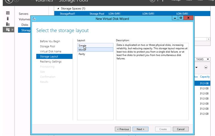Select the Local Server sidebar icon

point(8,18)
